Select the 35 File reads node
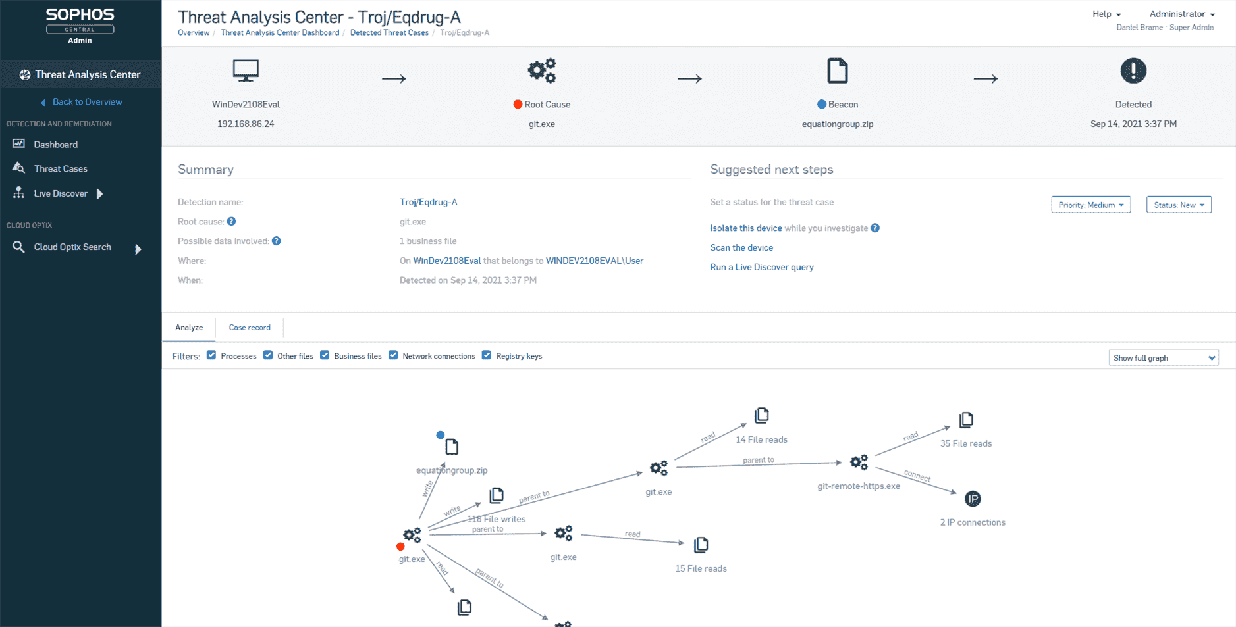The height and width of the screenshot is (627, 1236). (966, 420)
